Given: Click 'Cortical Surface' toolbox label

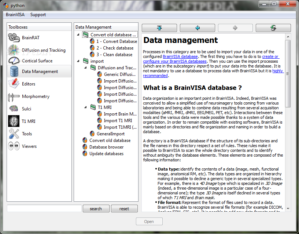Looking at the screenshot, I should [37, 61].
